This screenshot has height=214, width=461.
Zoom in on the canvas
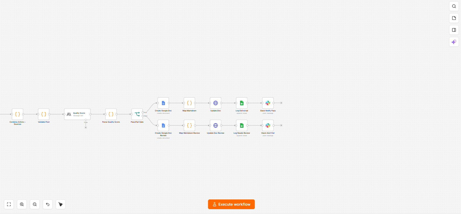[x=22, y=204]
